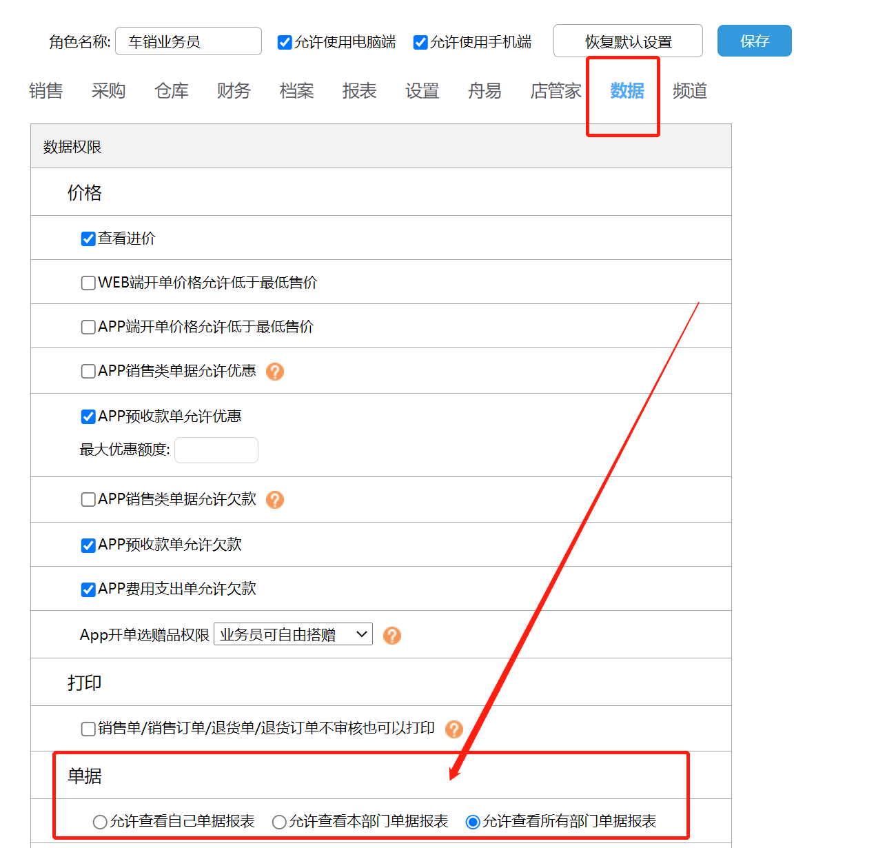This screenshot has width=896, height=848.
Task: Switch to the 舟易 tab
Action: point(485,91)
